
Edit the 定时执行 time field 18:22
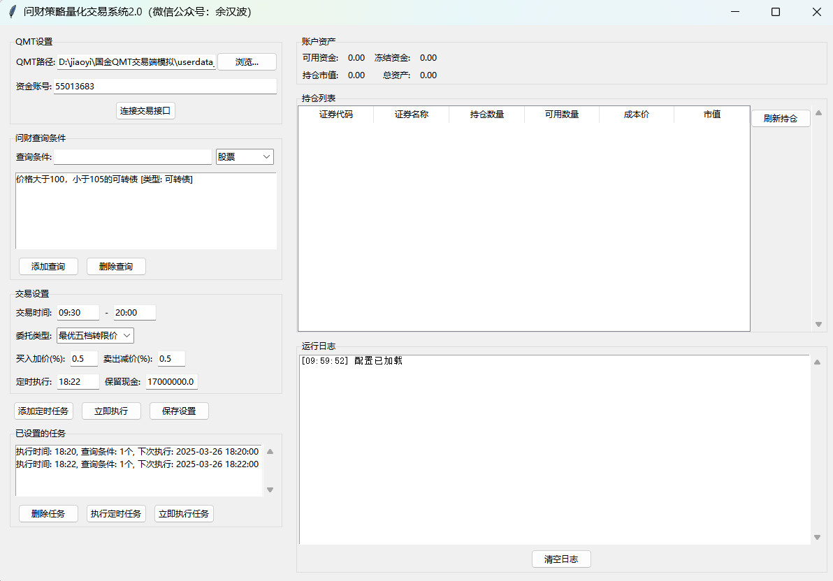coord(78,382)
